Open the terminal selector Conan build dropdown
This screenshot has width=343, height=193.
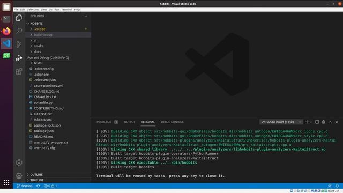281,122
